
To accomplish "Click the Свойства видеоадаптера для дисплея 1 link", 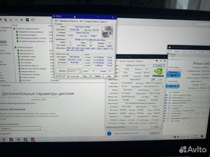I will click(x=18, y=103).
